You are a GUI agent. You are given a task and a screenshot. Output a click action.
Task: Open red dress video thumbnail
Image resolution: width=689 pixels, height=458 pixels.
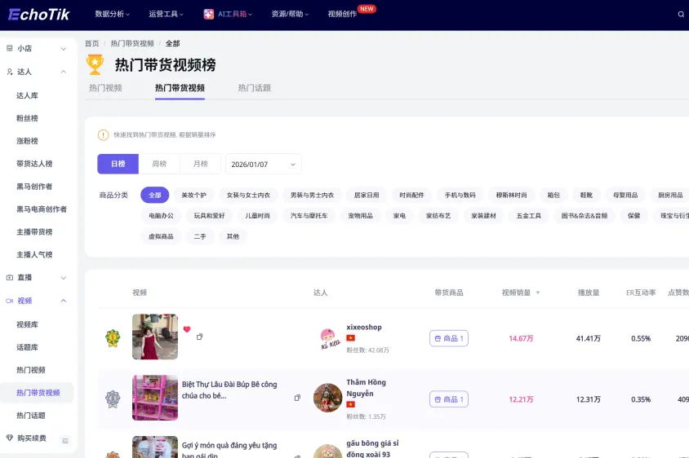pyautogui.click(x=155, y=337)
